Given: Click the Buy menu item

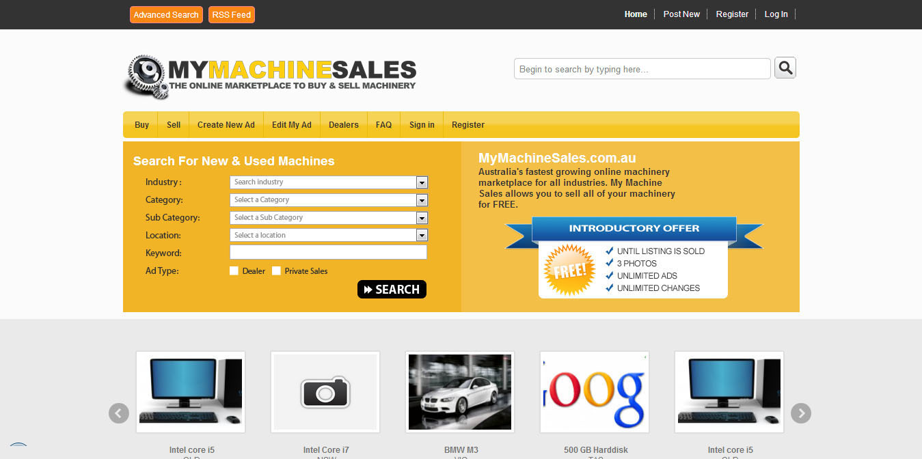Looking at the screenshot, I should coord(141,125).
